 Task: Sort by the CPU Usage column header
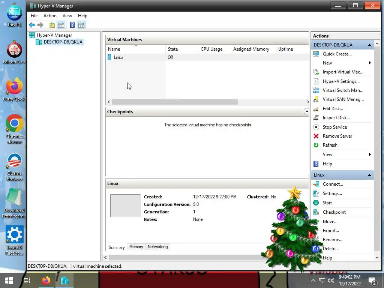[x=214, y=49]
